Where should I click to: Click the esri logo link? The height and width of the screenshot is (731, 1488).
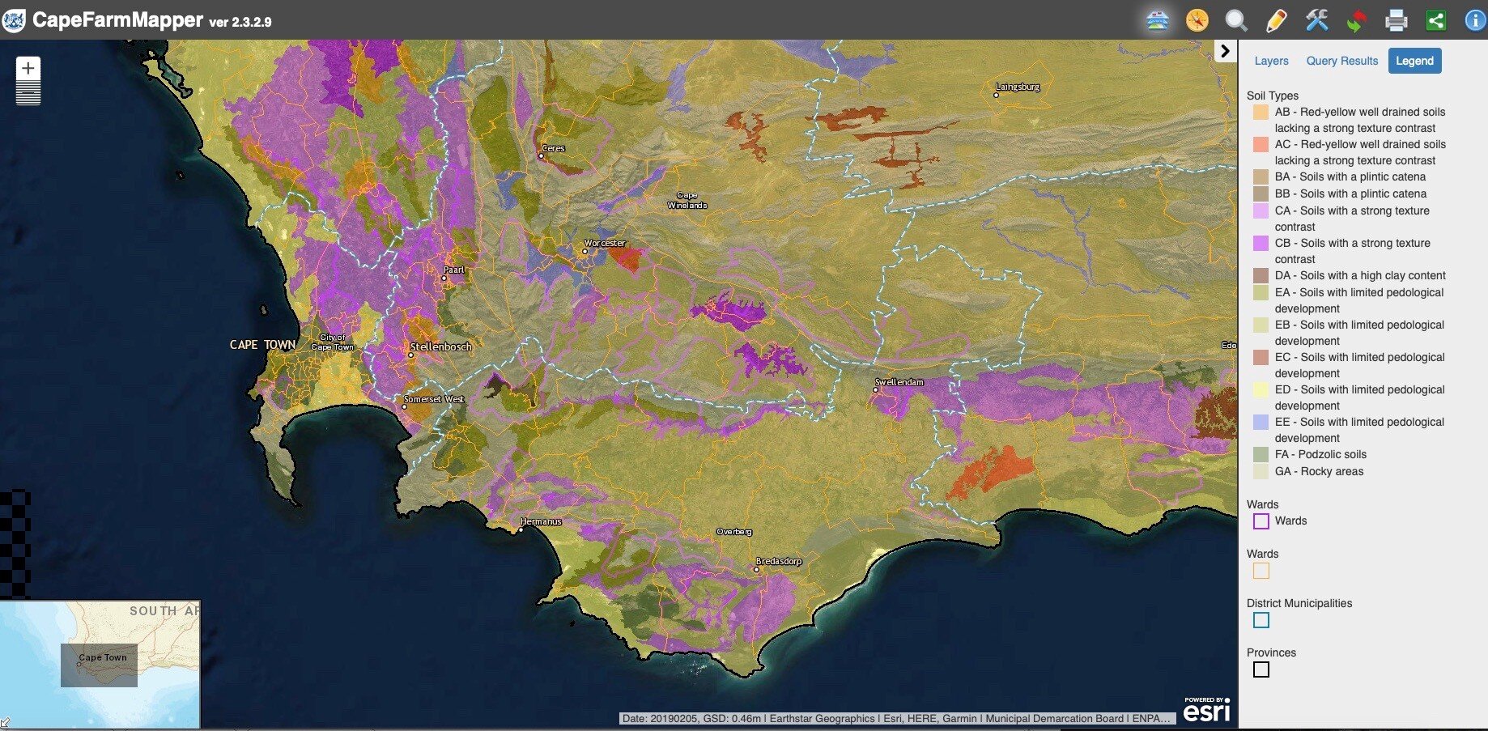tap(1206, 710)
